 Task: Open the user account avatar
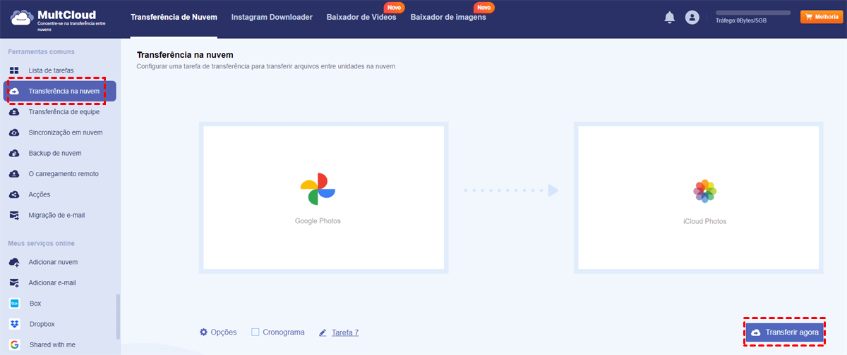[692, 18]
